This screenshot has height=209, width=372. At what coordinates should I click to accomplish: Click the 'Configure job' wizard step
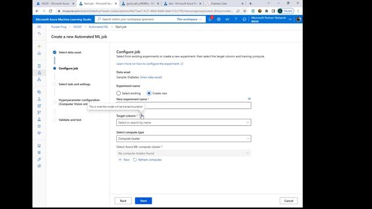coord(68,69)
